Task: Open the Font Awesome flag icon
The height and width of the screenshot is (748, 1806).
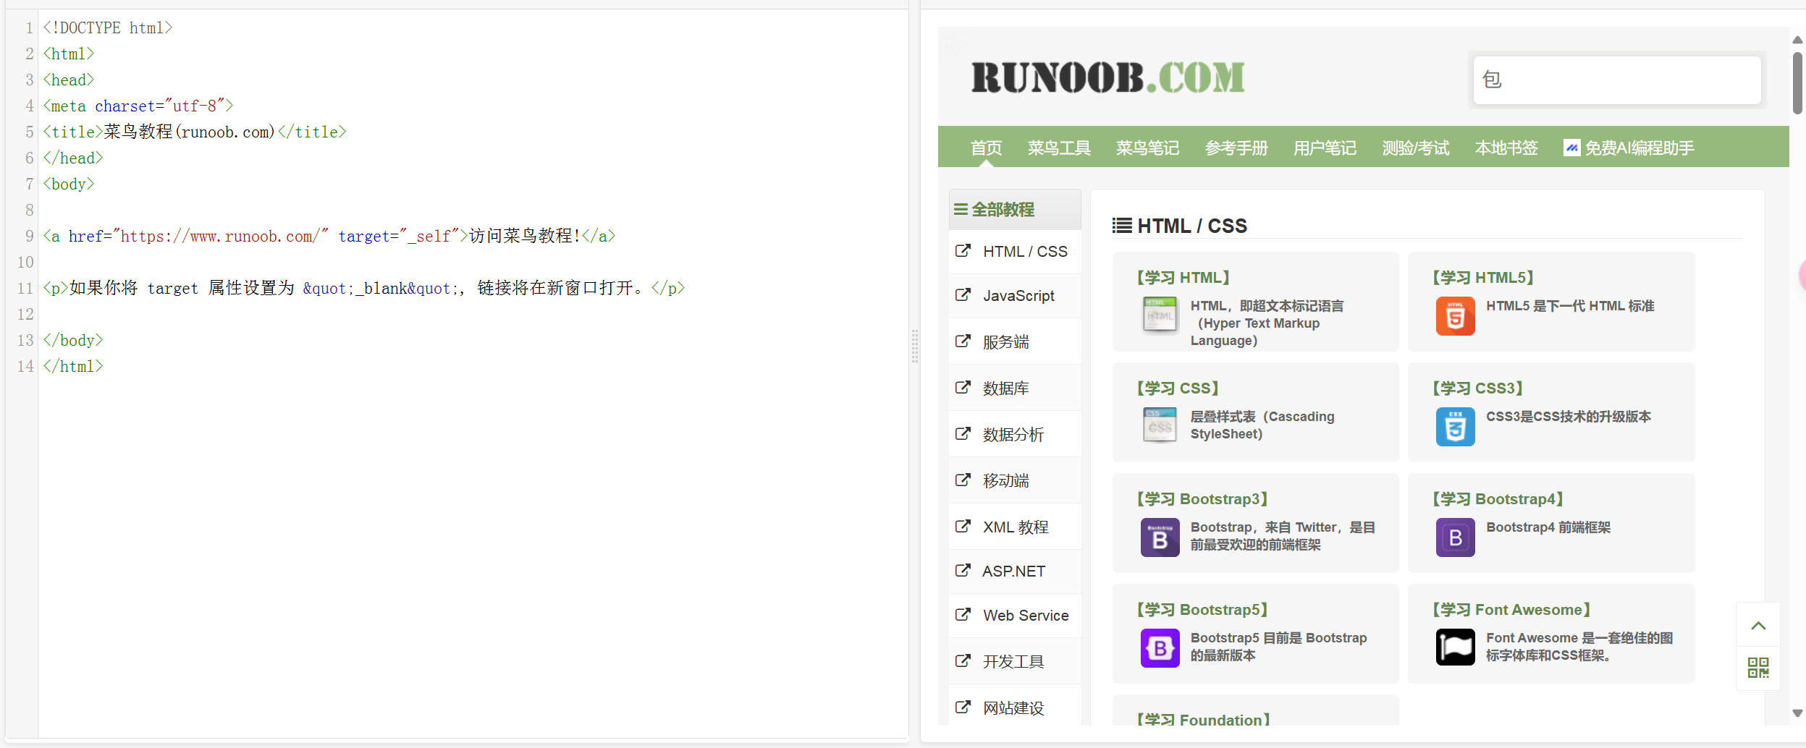Action: point(1455,647)
